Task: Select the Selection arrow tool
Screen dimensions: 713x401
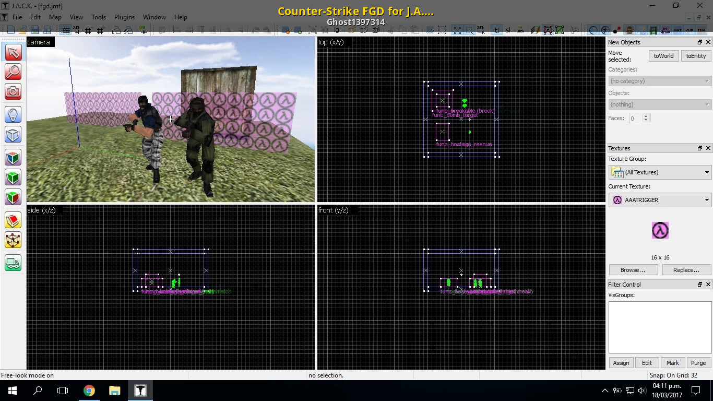Action: click(13, 52)
